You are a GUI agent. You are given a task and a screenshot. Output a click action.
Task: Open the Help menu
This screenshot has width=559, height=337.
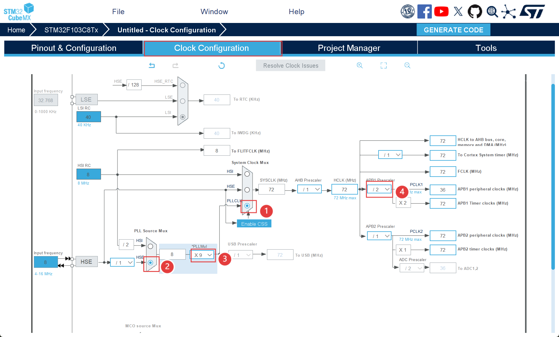[x=296, y=11]
